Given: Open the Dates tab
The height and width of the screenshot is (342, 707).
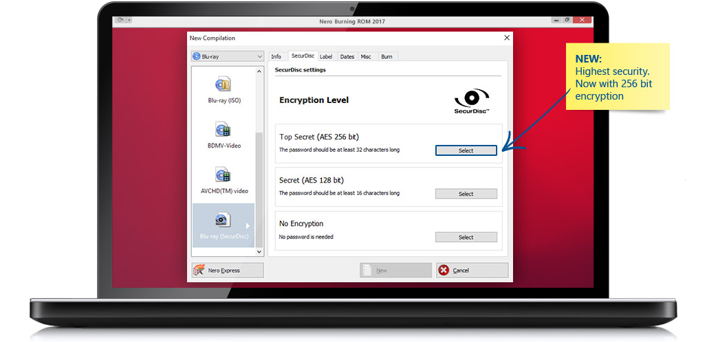Looking at the screenshot, I should click(347, 57).
